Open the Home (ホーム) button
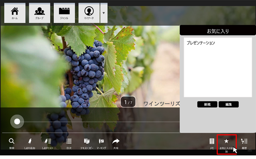Image resolution: width=256 pixels, height=159 pixels. pyautogui.click(x=15, y=13)
